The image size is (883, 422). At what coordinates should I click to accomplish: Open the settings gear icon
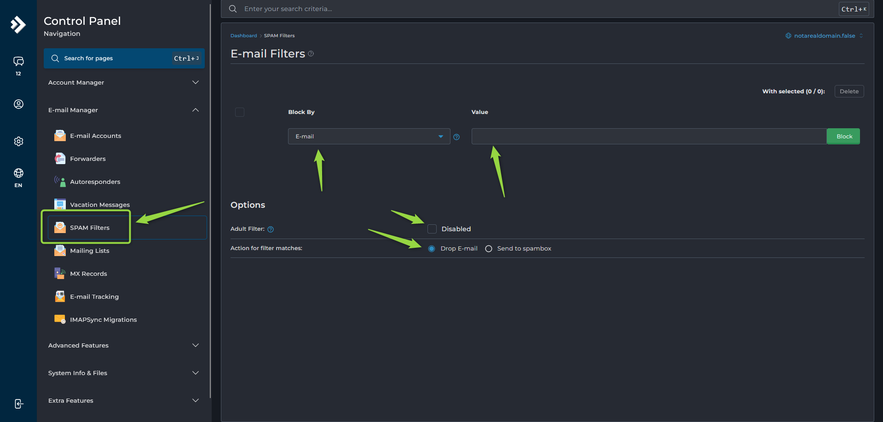pyautogui.click(x=18, y=142)
